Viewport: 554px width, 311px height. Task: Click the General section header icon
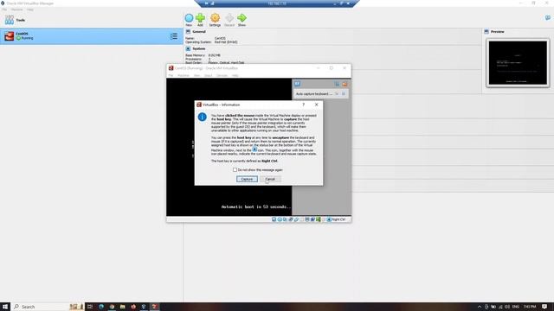click(188, 32)
